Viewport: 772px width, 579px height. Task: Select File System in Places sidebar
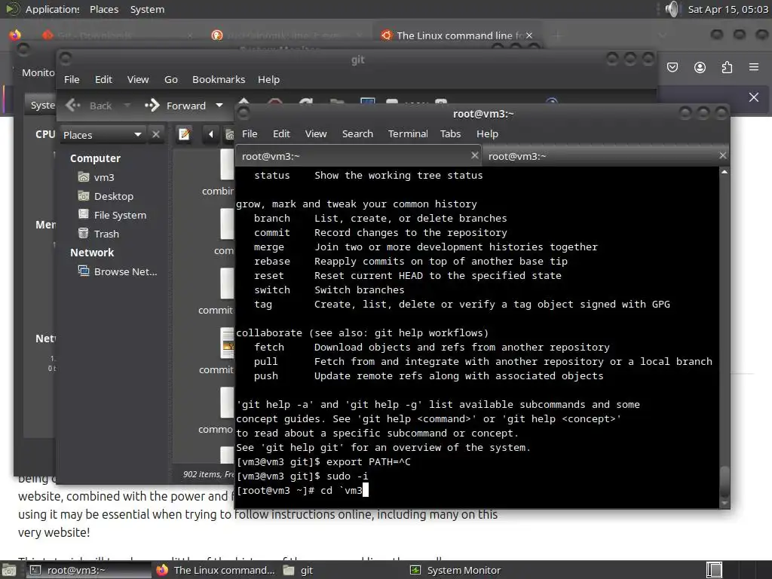pyautogui.click(x=112, y=215)
